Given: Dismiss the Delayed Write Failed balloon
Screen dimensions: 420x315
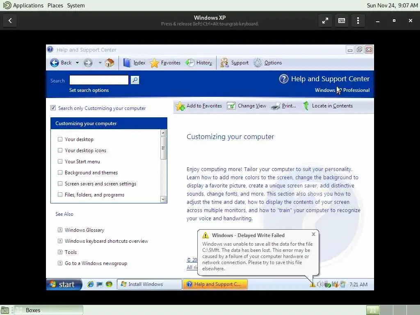Looking at the screenshot, I should click(313, 234).
